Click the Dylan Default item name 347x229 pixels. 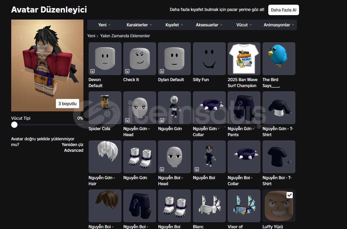click(171, 80)
